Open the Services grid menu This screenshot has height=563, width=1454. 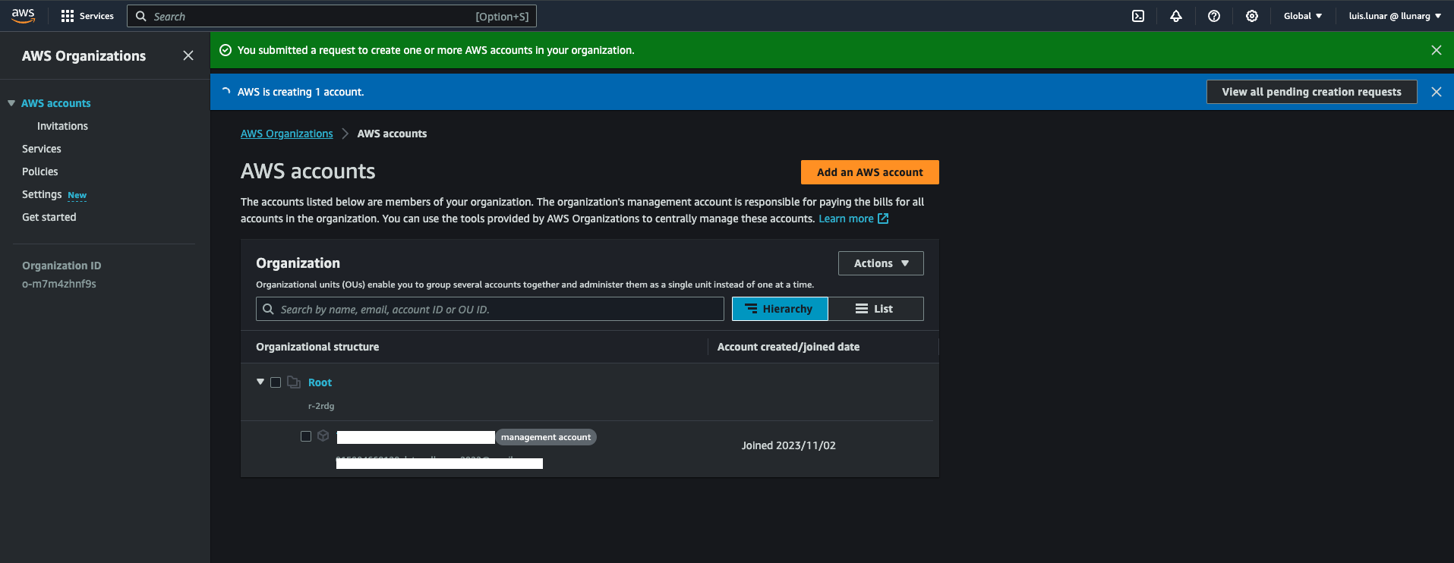(87, 16)
